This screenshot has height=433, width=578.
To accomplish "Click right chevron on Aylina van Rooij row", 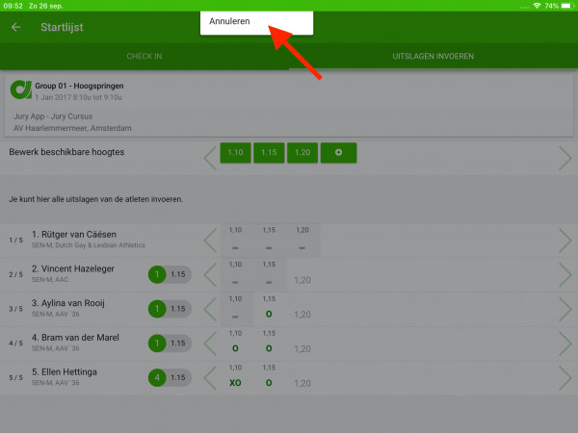I will coord(565,309).
